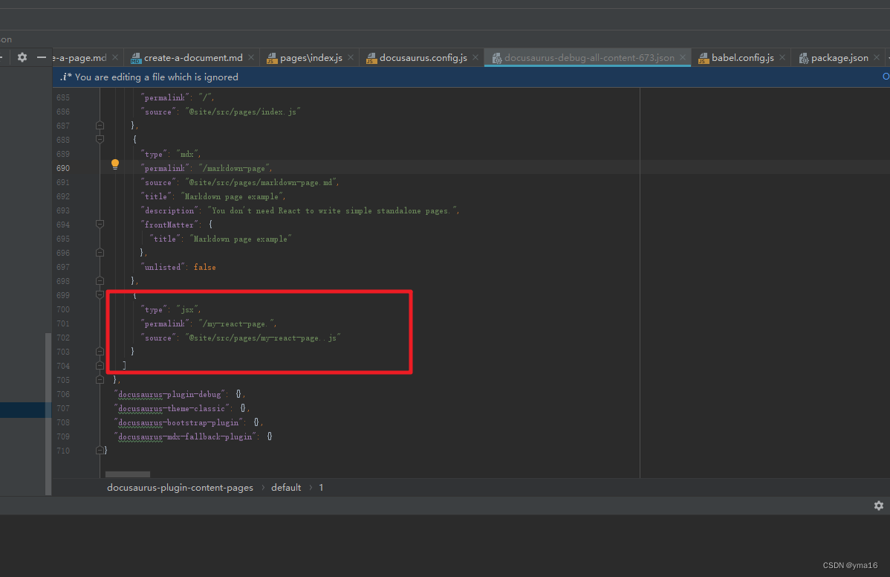Click the JS icon of pages\index.js tab

(x=272, y=58)
